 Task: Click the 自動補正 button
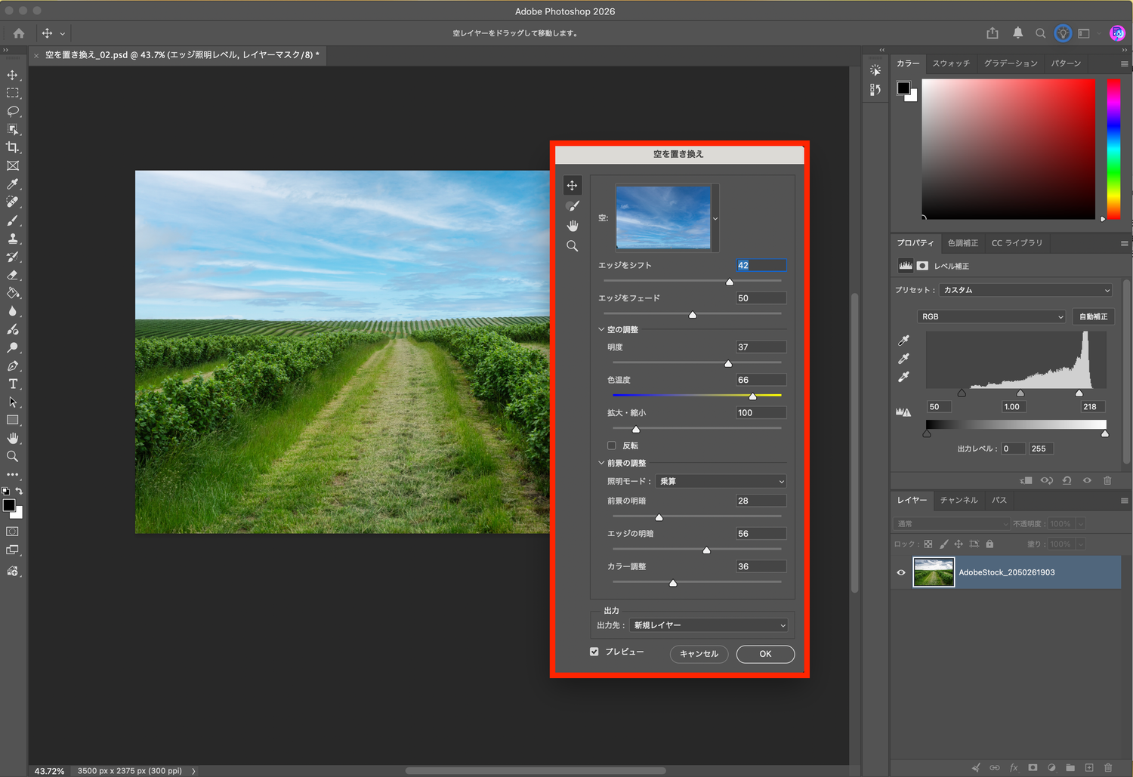(1093, 316)
